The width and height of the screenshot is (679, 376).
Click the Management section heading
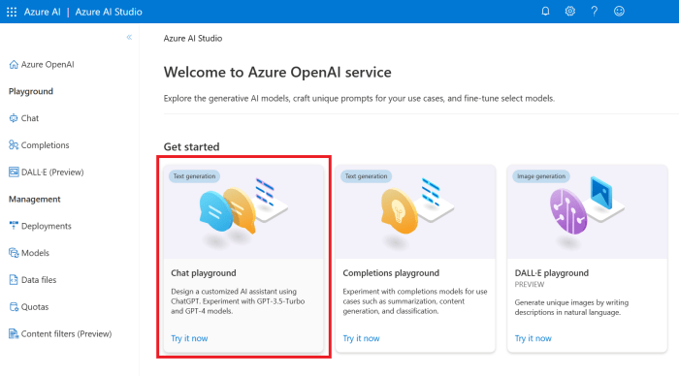click(35, 199)
